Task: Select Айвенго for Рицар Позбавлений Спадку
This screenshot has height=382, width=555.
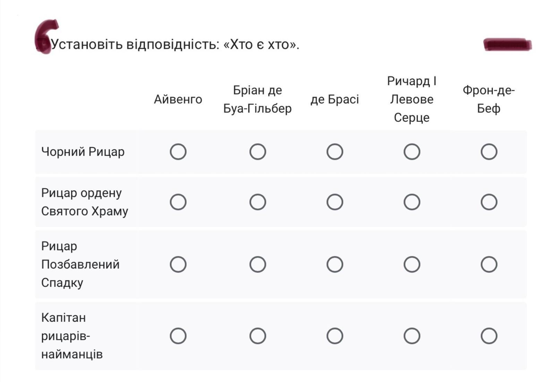Action: click(178, 264)
